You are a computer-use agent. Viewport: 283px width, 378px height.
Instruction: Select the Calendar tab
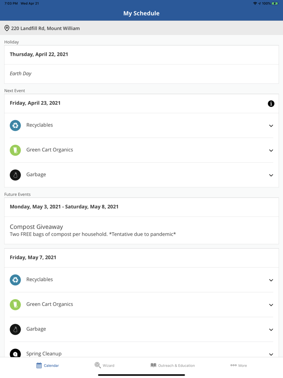[x=48, y=365]
